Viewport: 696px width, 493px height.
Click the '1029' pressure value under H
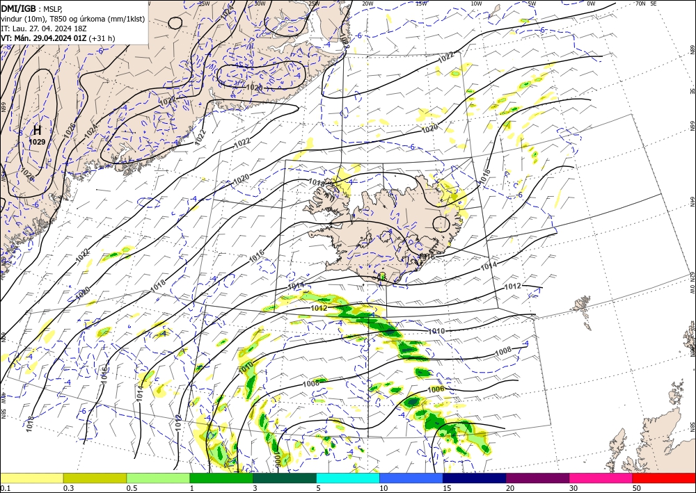[38, 142]
